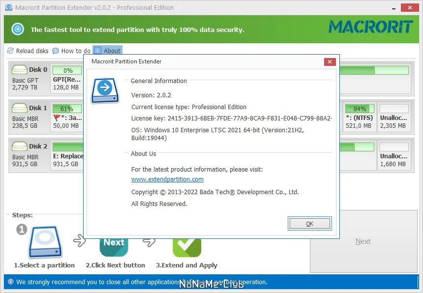Click the Select a partition step icon
Image resolution: width=423 pixels, height=293 pixels.
pyautogui.click(x=45, y=242)
